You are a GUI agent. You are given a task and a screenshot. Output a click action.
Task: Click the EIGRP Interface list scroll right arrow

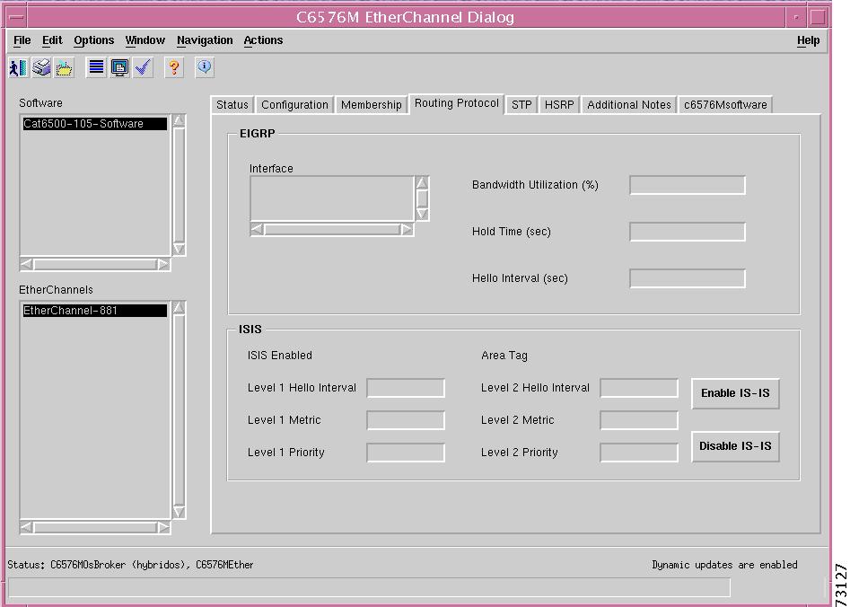pos(407,230)
